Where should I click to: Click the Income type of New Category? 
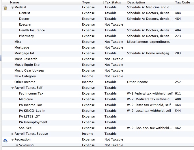pyautogui.click(x=87, y=76)
